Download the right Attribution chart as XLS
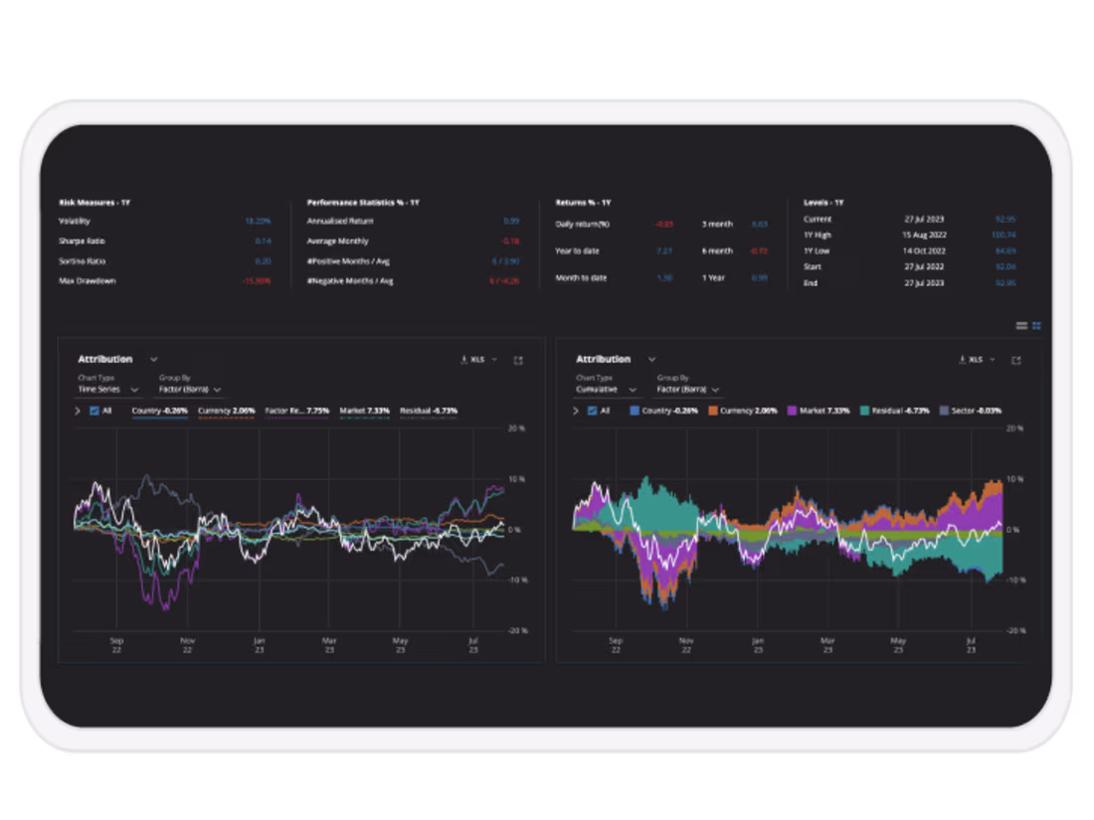 pyautogui.click(x=973, y=359)
